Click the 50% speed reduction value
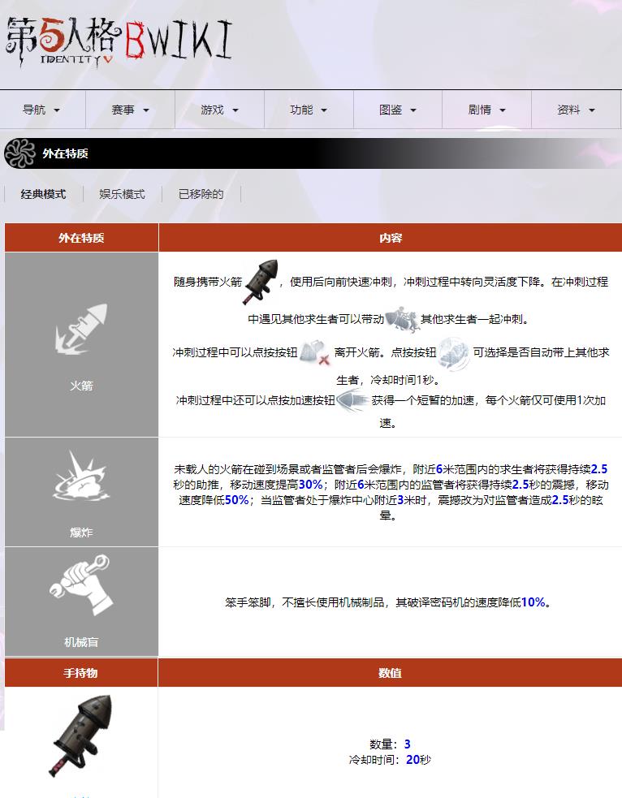This screenshot has height=798, width=622. click(236, 500)
